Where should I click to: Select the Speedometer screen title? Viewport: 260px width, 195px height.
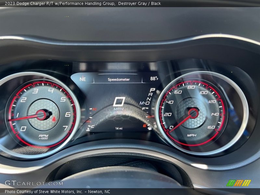coord(119,79)
